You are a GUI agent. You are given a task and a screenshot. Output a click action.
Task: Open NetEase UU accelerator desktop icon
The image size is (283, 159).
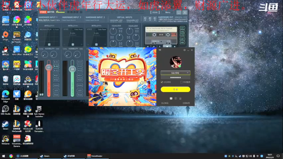tap(28, 111)
